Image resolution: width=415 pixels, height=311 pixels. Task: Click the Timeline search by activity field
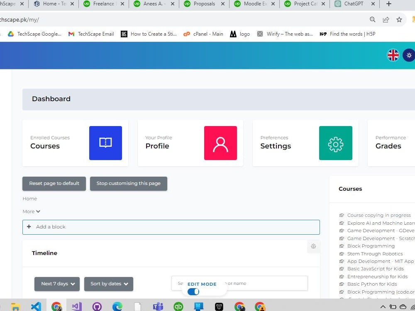[x=239, y=283]
